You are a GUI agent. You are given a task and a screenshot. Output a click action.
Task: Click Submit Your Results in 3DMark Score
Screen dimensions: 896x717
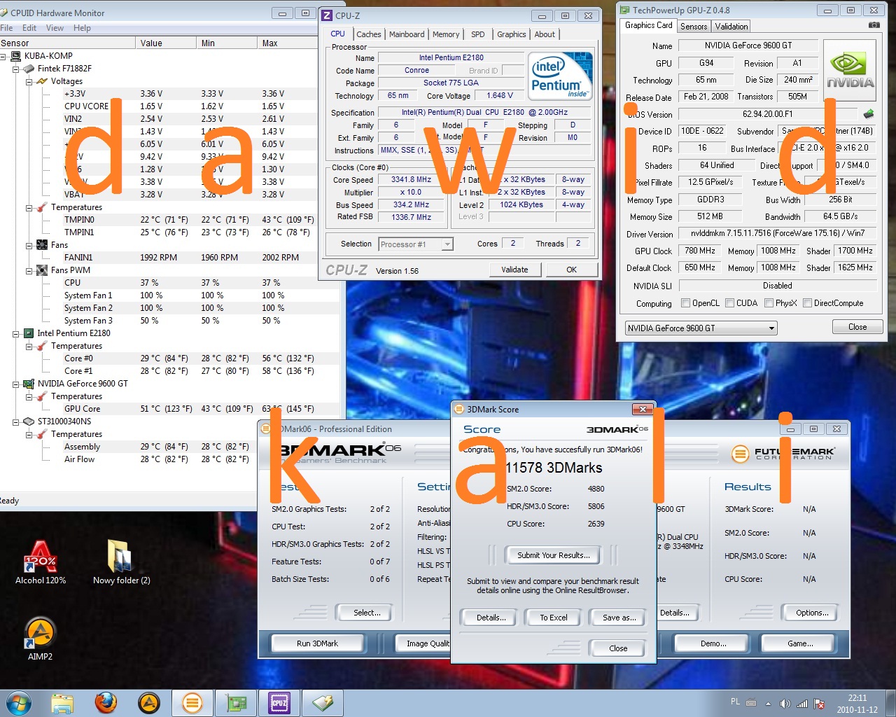(554, 555)
